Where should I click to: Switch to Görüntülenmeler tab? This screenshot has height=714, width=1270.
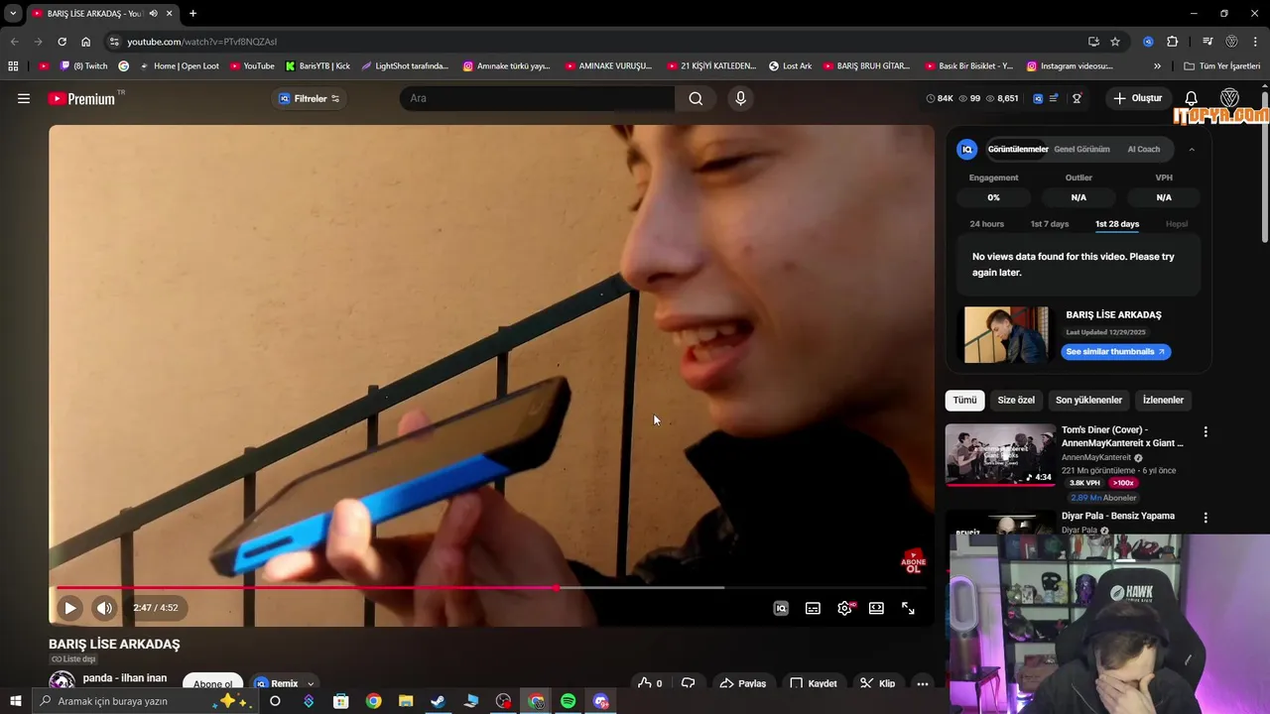pos(1018,149)
